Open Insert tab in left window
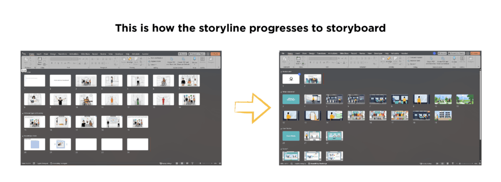 [39, 54]
